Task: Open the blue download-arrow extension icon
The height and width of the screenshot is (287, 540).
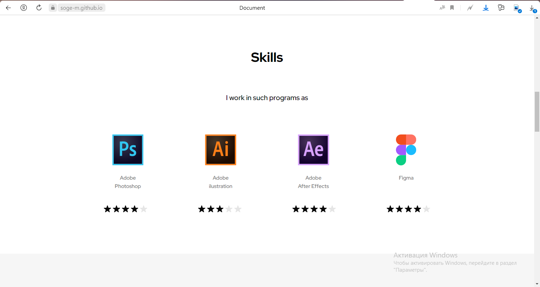Action: [x=486, y=8]
